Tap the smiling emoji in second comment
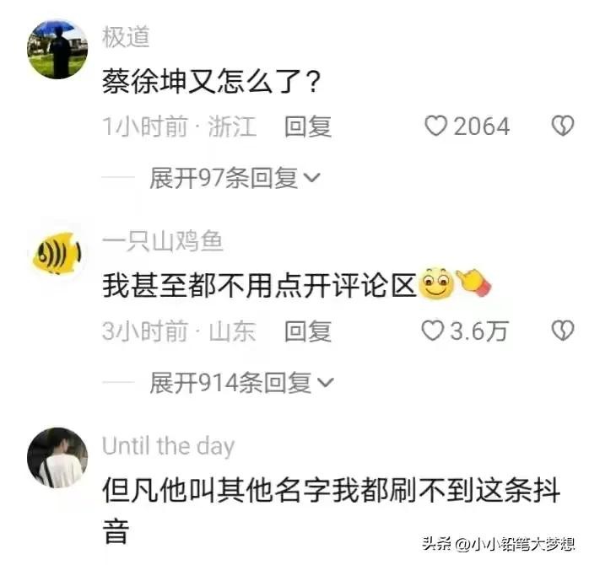The image size is (589, 565). 435,283
